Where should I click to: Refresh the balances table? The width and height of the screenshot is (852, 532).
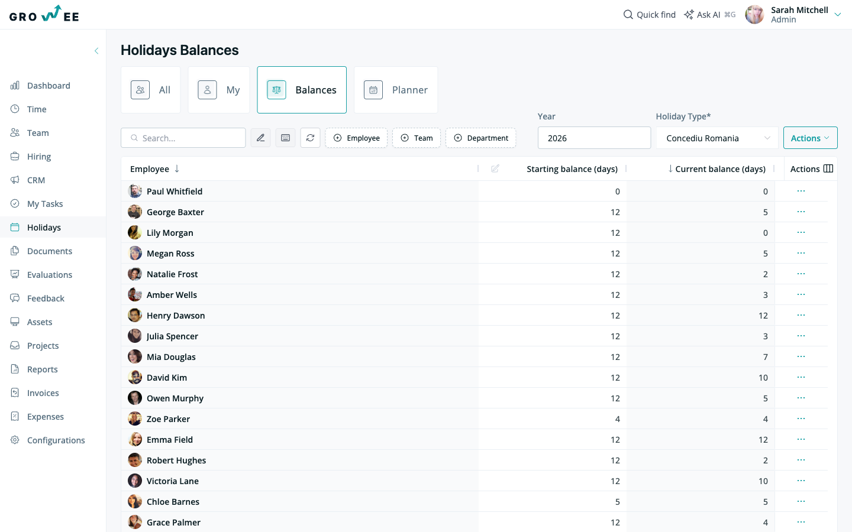point(311,138)
